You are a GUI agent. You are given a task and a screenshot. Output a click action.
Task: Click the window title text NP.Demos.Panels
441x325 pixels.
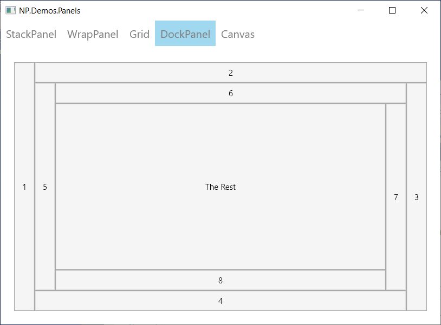[x=49, y=11]
